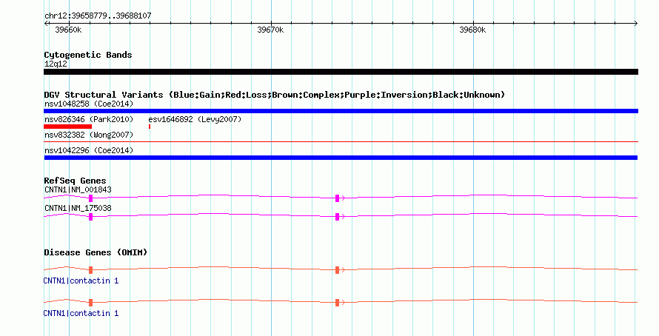Open variant esv1646892 (Levy2007) label
The height and width of the screenshot is (336, 659).
(x=195, y=119)
